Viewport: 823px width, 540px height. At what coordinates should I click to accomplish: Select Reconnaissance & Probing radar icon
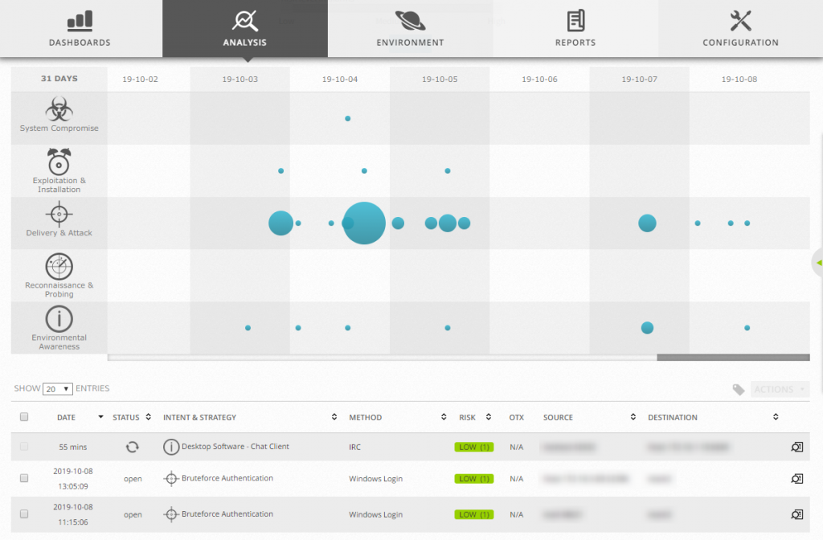pos(59,266)
